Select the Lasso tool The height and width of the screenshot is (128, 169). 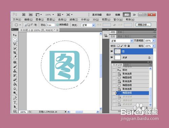pyautogui.click(x=15, y=44)
